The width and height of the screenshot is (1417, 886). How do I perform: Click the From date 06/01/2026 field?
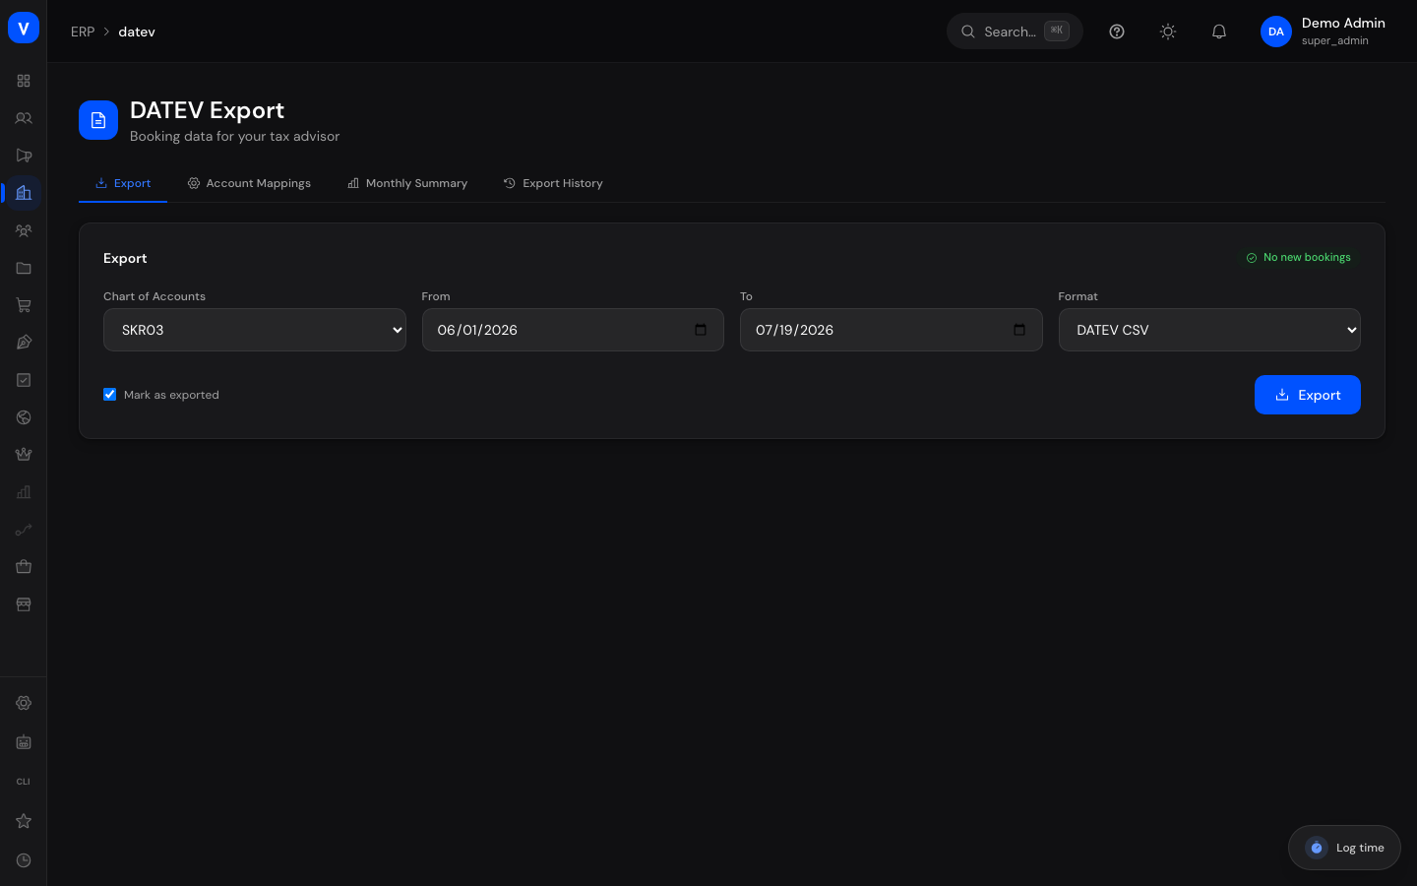[x=573, y=330]
